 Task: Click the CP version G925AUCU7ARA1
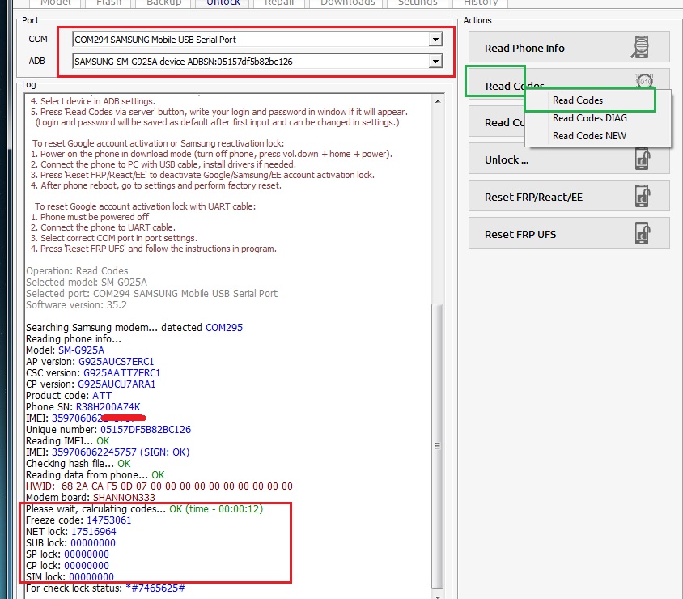[x=117, y=384]
